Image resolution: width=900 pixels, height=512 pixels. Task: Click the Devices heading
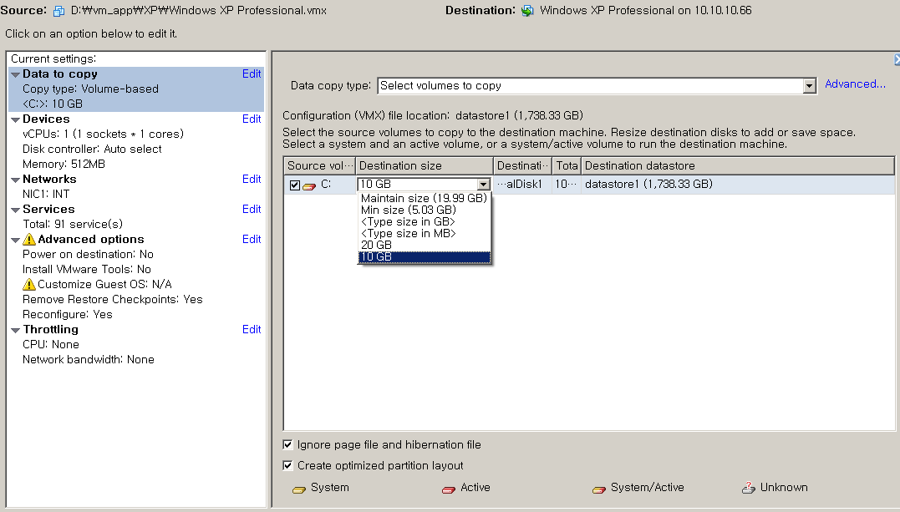pos(46,119)
